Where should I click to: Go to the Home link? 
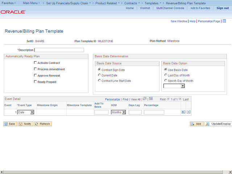point(130,8)
